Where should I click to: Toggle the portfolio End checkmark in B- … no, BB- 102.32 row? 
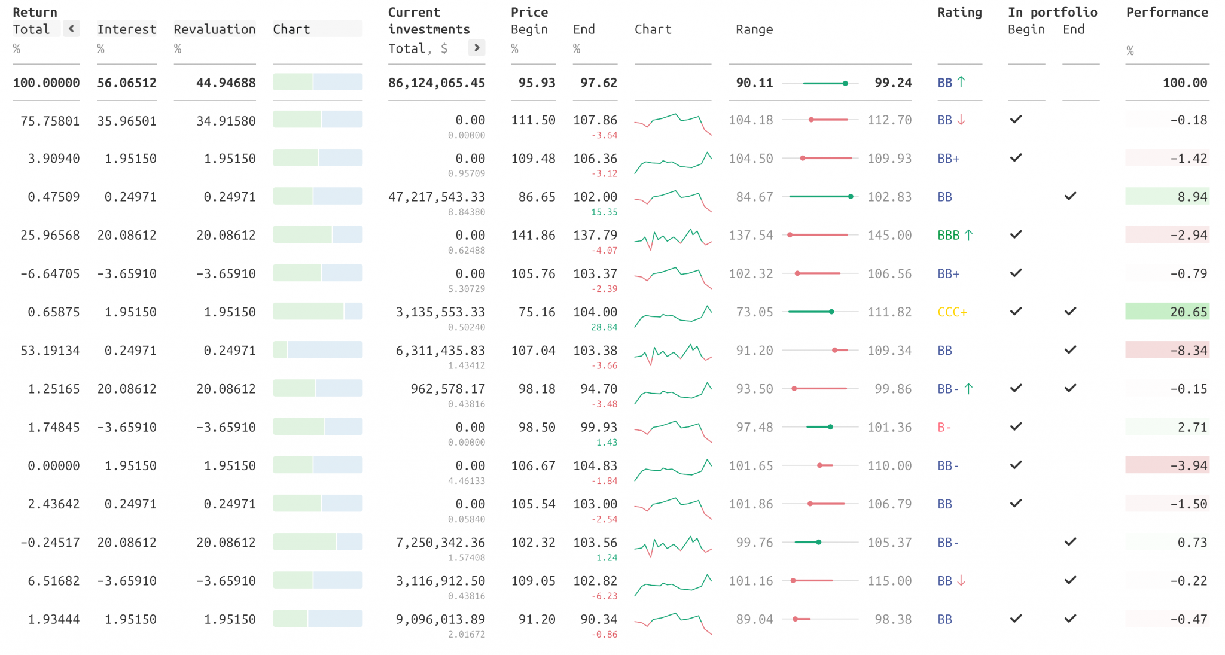click(x=1070, y=542)
